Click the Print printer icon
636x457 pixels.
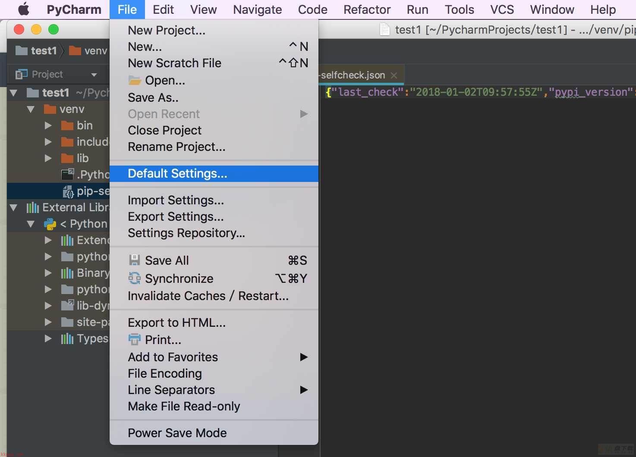pos(135,339)
